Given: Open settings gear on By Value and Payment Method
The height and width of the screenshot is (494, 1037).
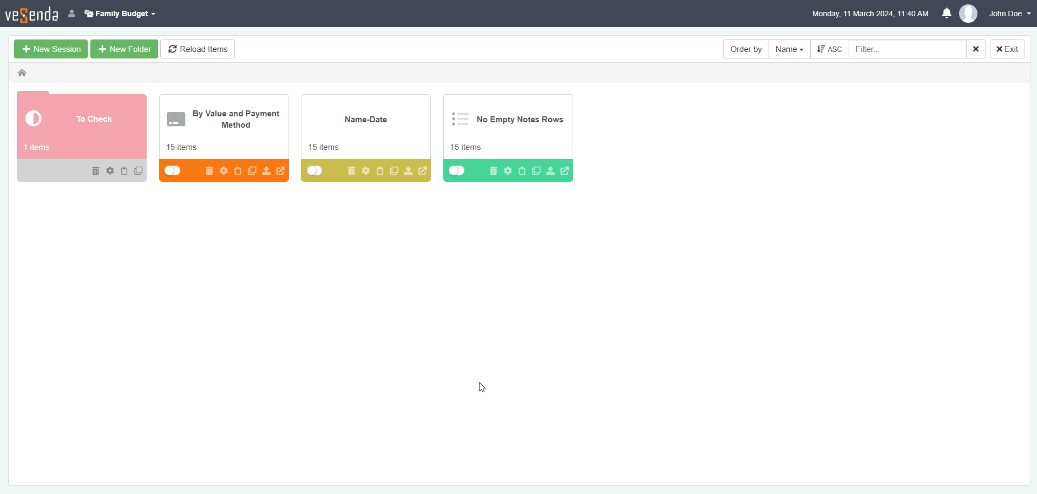Looking at the screenshot, I should pos(224,171).
